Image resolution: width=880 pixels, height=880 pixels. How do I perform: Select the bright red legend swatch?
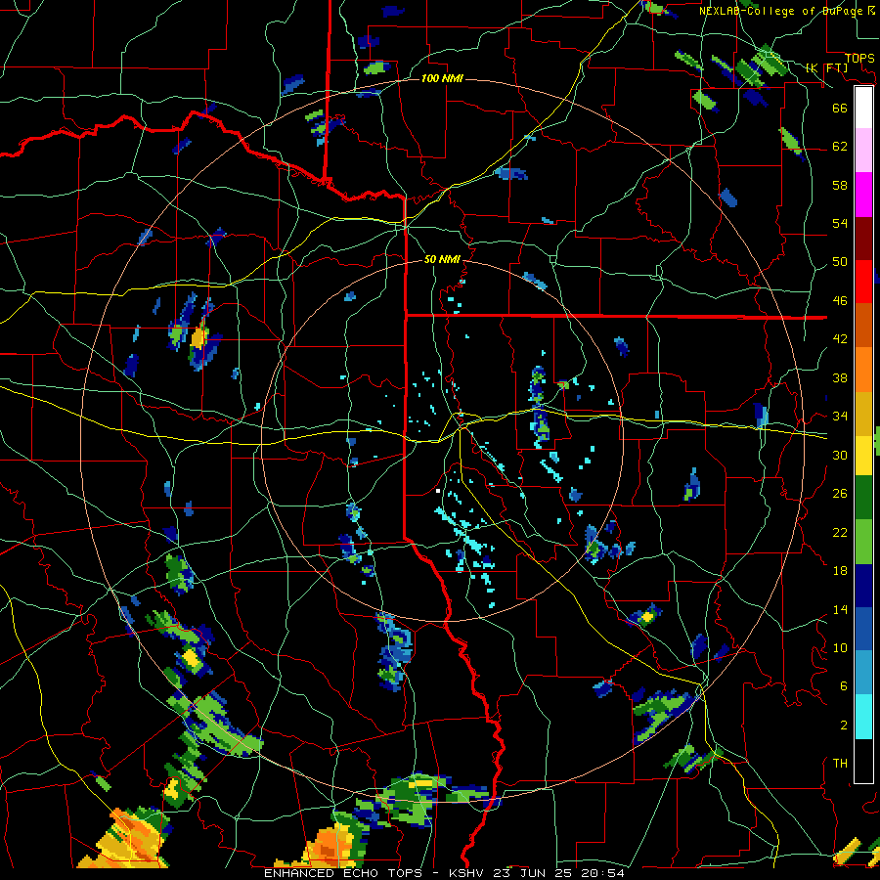863,282
